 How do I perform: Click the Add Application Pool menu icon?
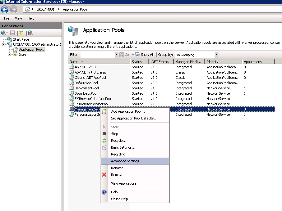coord(104,111)
